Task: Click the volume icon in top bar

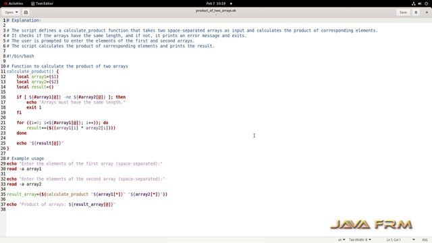Action: click(x=420, y=3)
